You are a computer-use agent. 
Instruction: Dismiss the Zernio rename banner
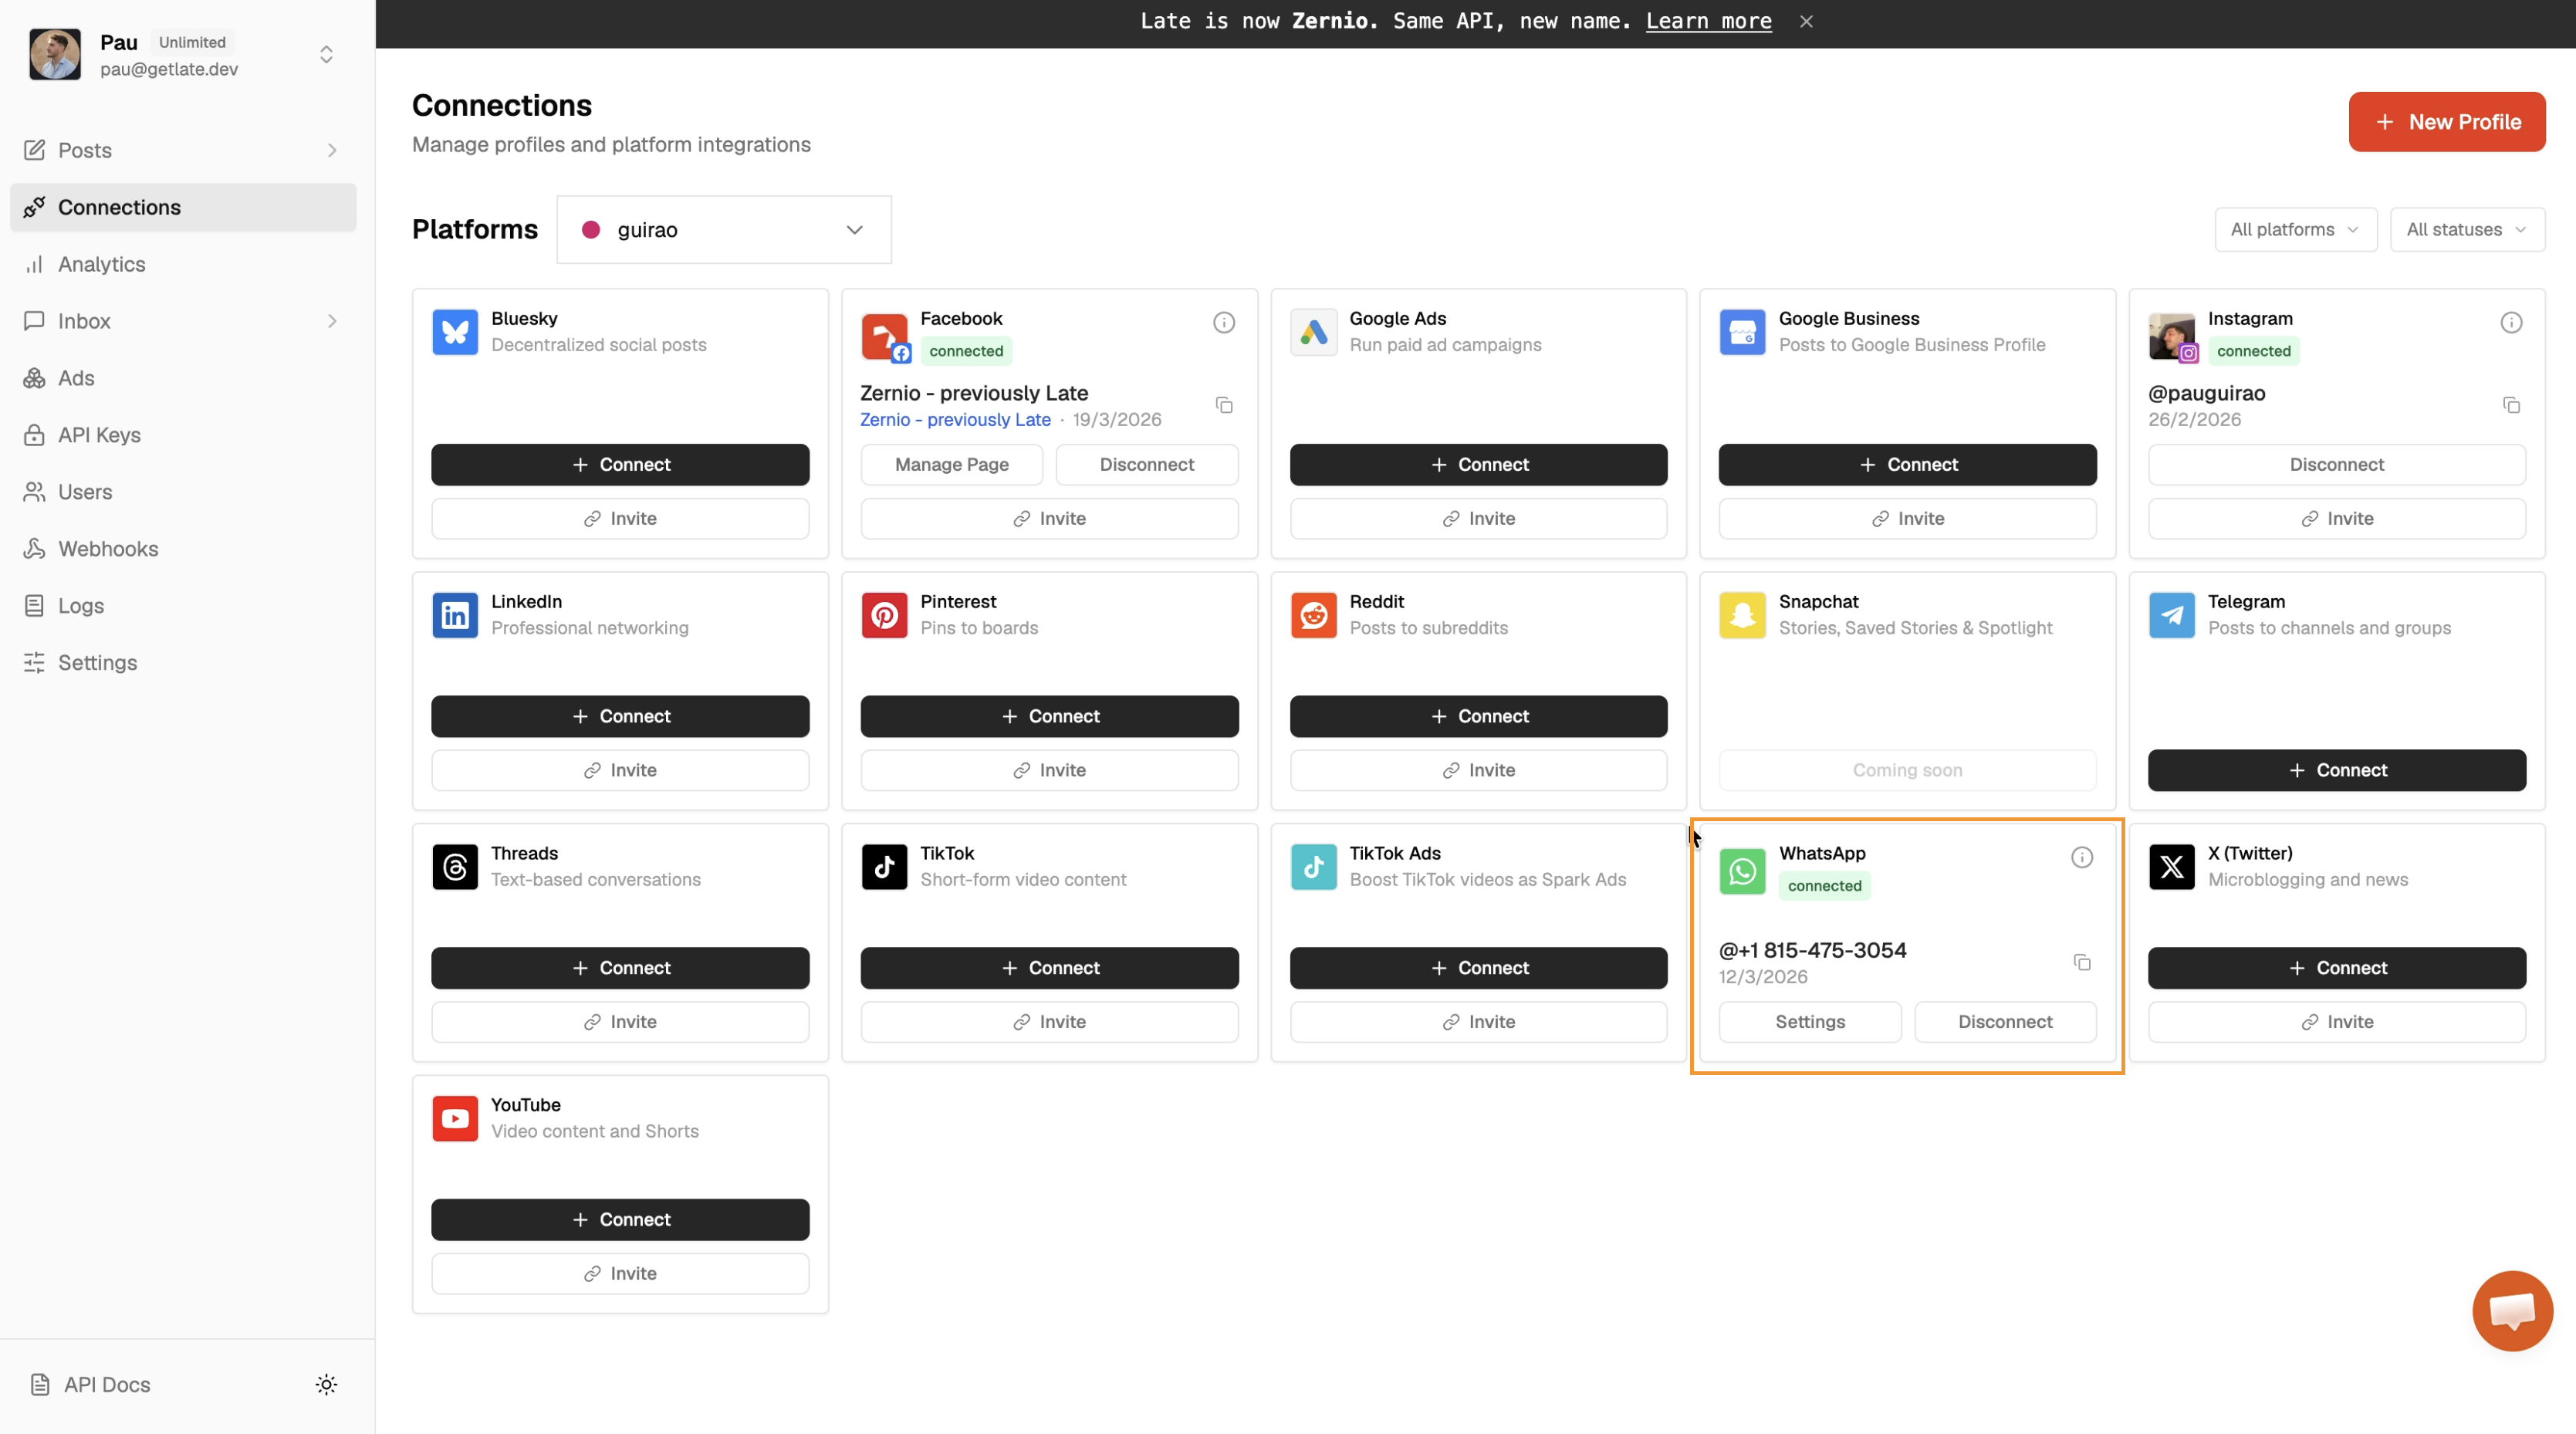point(1806,21)
